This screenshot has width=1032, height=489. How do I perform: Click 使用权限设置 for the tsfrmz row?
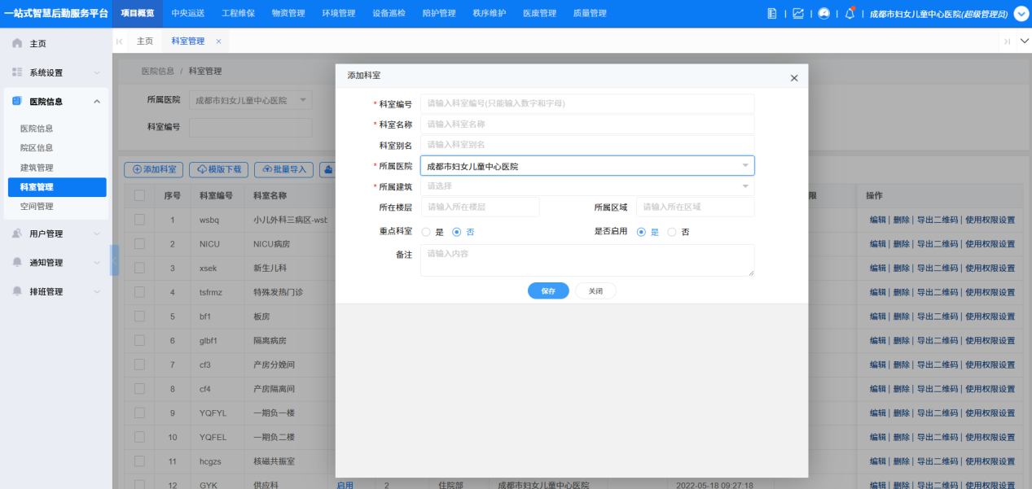[990, 292]
